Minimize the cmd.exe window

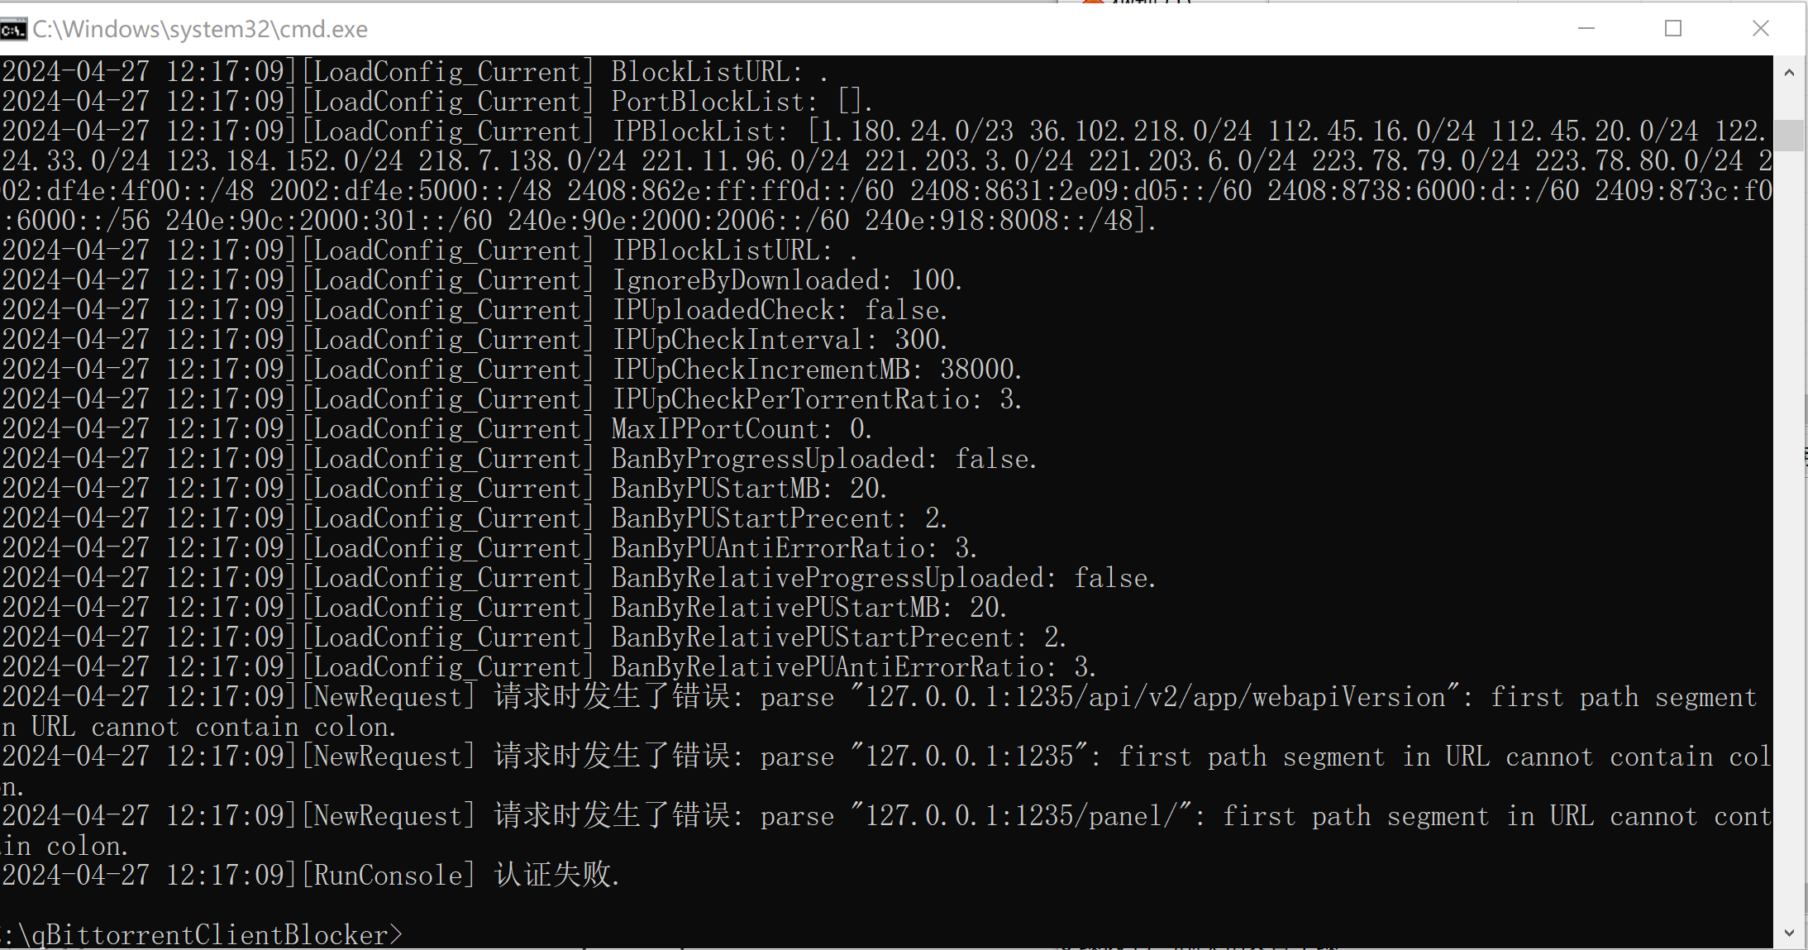tap(1586, 29)
